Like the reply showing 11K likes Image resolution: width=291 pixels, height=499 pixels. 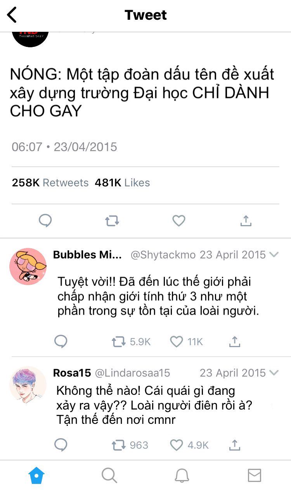pos(177,342)
